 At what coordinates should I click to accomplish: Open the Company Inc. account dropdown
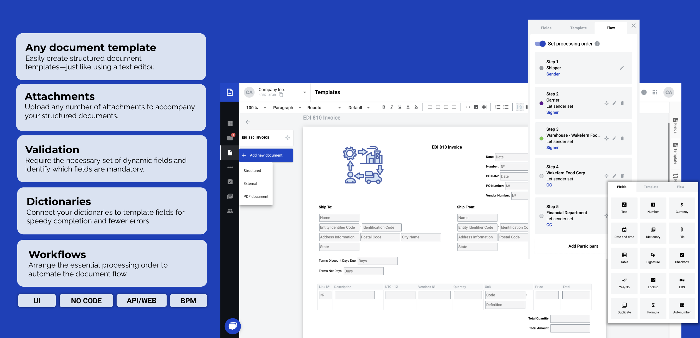(x=304, y=92)
